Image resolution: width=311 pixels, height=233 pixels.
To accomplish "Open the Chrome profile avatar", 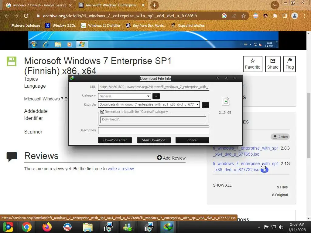I will pyautogui.click(x=295, y=16).
